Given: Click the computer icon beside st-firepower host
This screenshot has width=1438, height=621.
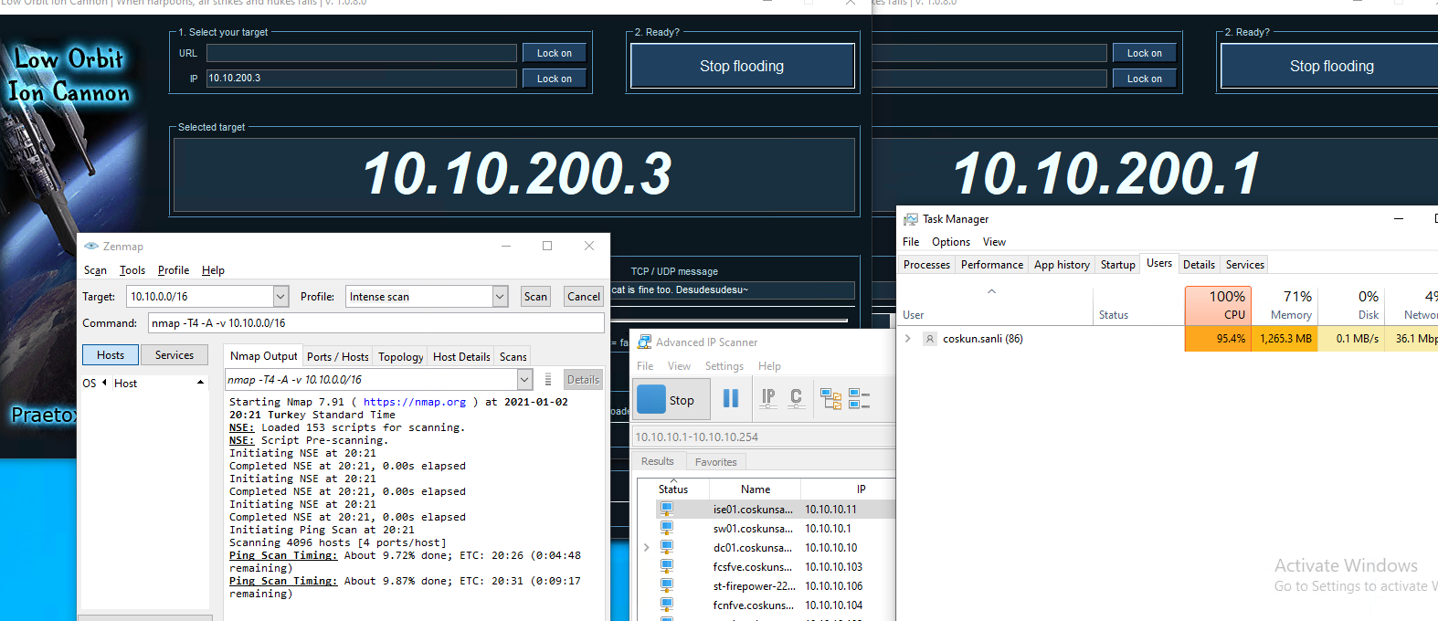Looking at the screenshot, I should [x=667, y=586].
